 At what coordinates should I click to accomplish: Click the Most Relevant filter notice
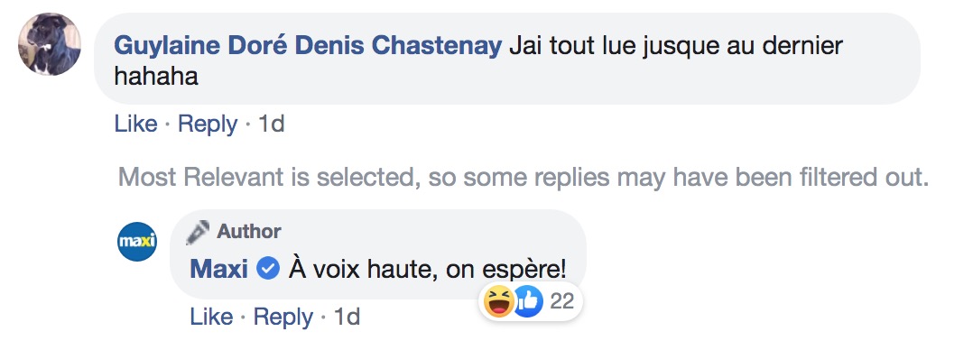(524, 178)
